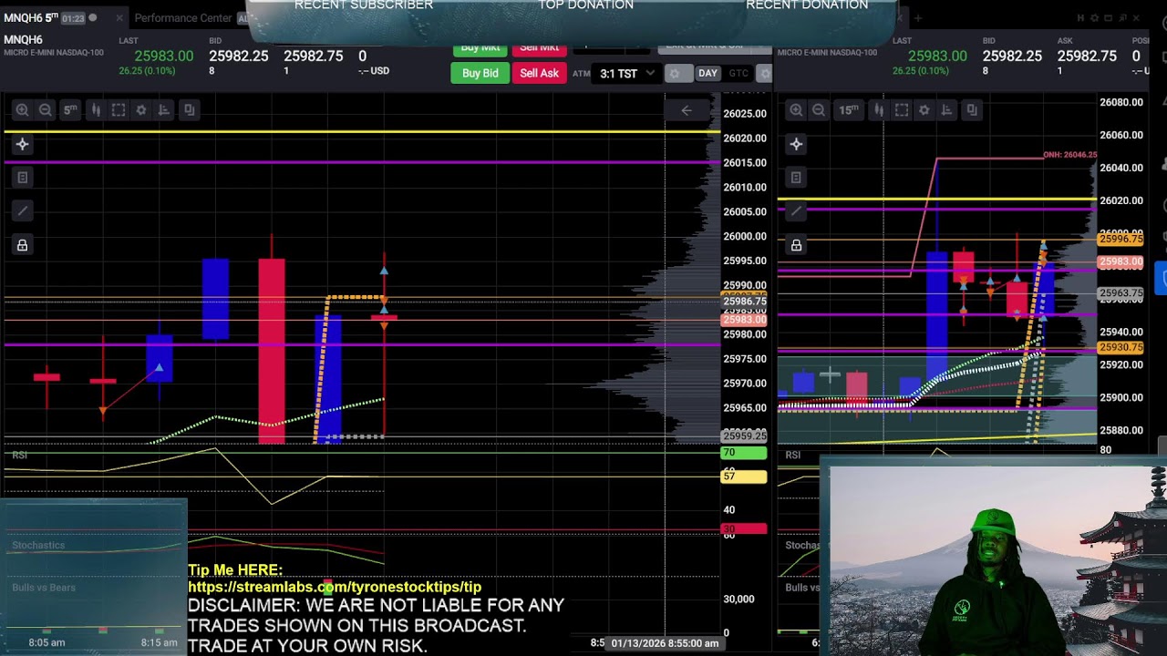Image resolution: width=1167 pixels, height=656 pixels.
Task: Click the 25996.75 orange price tag on 15m chart
Action: coord(1121,239)
